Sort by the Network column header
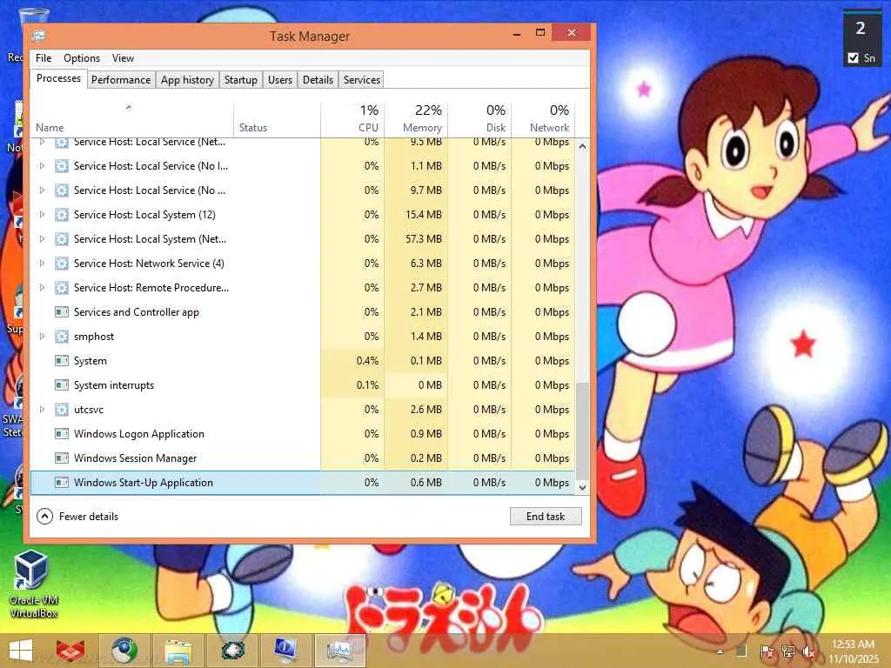891x668 pixels. pyautogui.click(x=543, y=120)
